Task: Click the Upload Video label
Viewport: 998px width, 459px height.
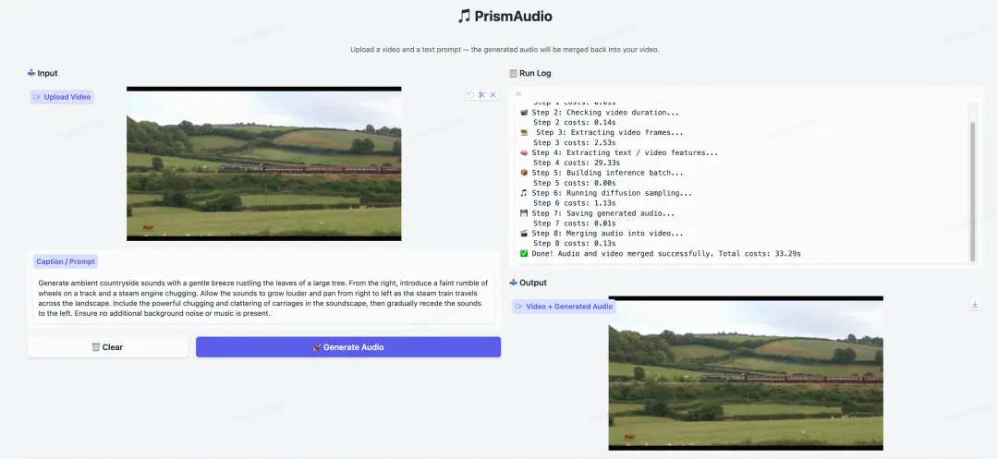Action: pos(62,97)
